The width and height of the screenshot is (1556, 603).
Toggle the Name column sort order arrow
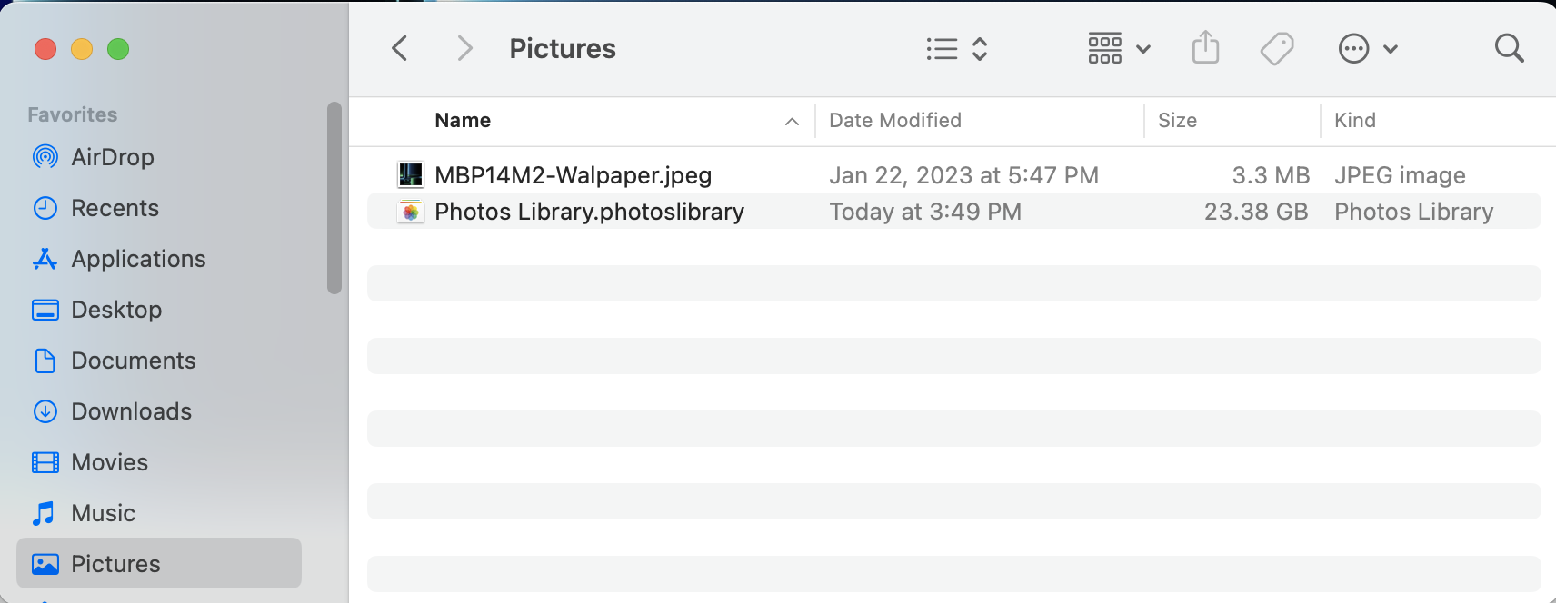[792, 121]
